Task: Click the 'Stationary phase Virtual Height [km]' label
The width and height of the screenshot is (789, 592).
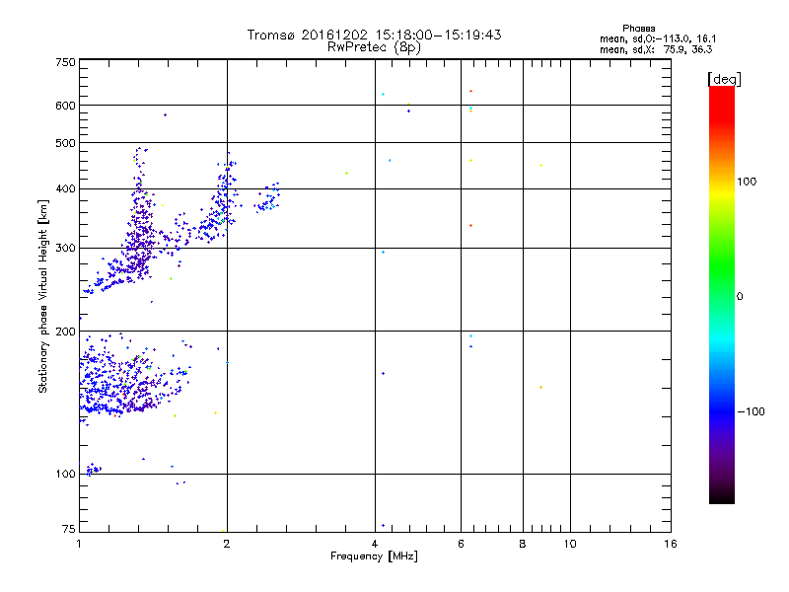Action: click(43, 297)
